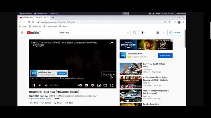Enter fullscreen mode in player

[111, 85]
